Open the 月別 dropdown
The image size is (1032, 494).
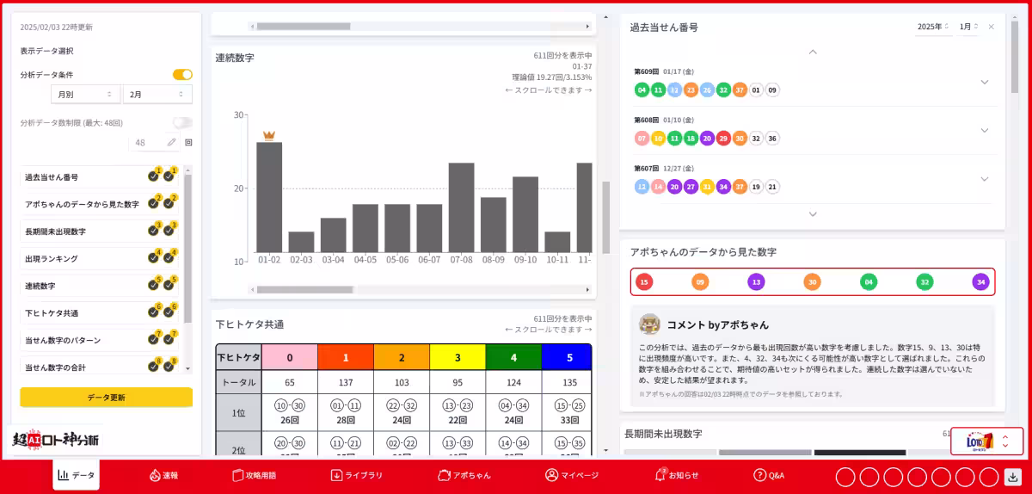(x=85, y=94)
